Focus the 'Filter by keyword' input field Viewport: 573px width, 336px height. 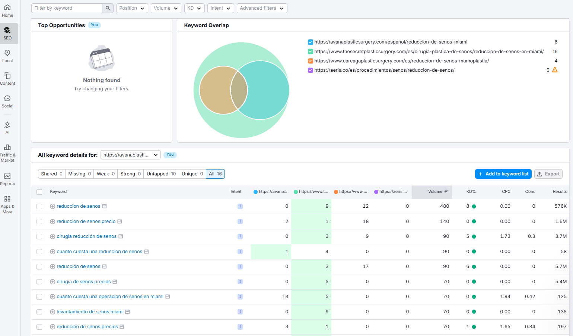click(x=67, y=8)
